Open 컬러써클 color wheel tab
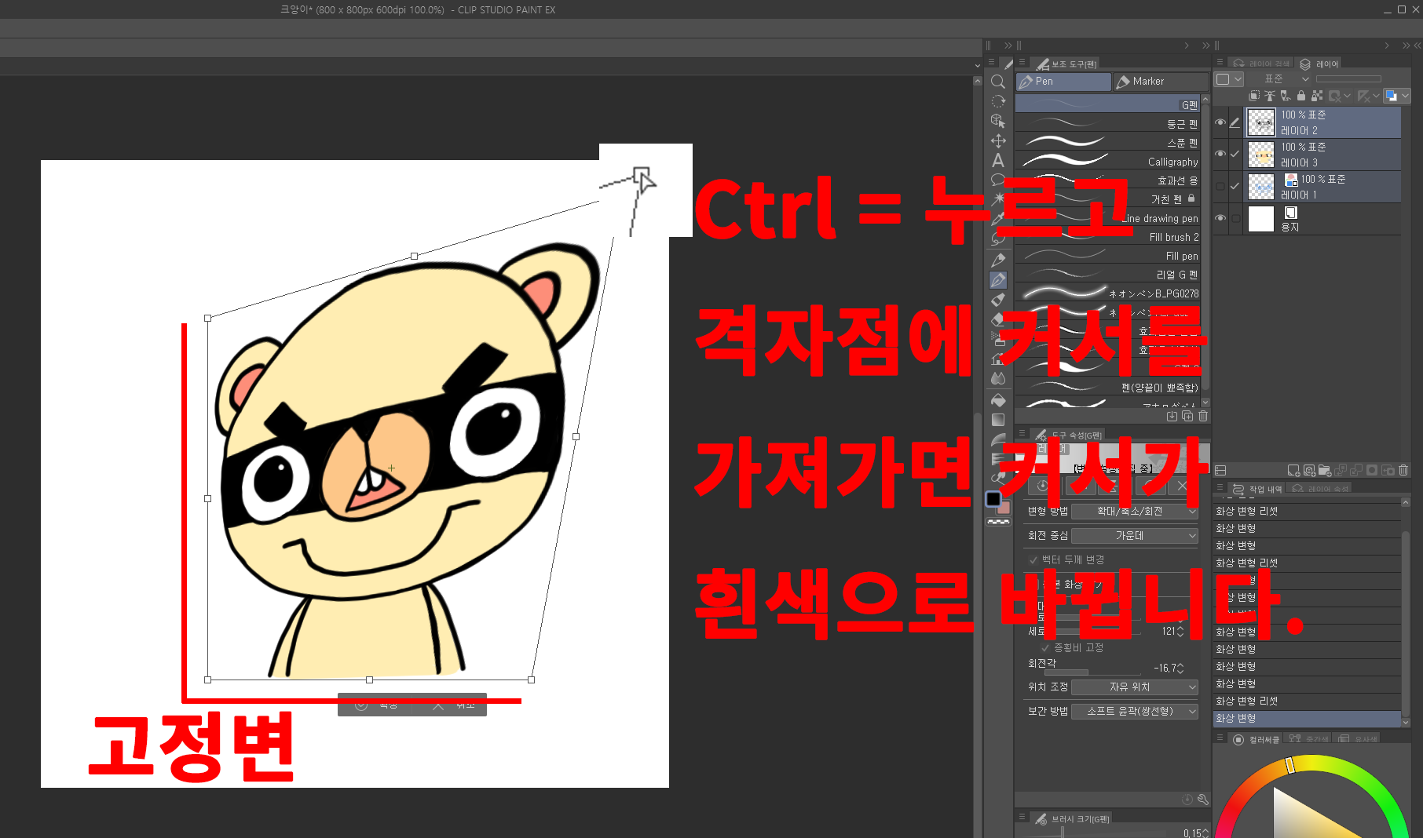This screenshot has width=1423, height=838. pyautogui.click(x=1257, y=739)
